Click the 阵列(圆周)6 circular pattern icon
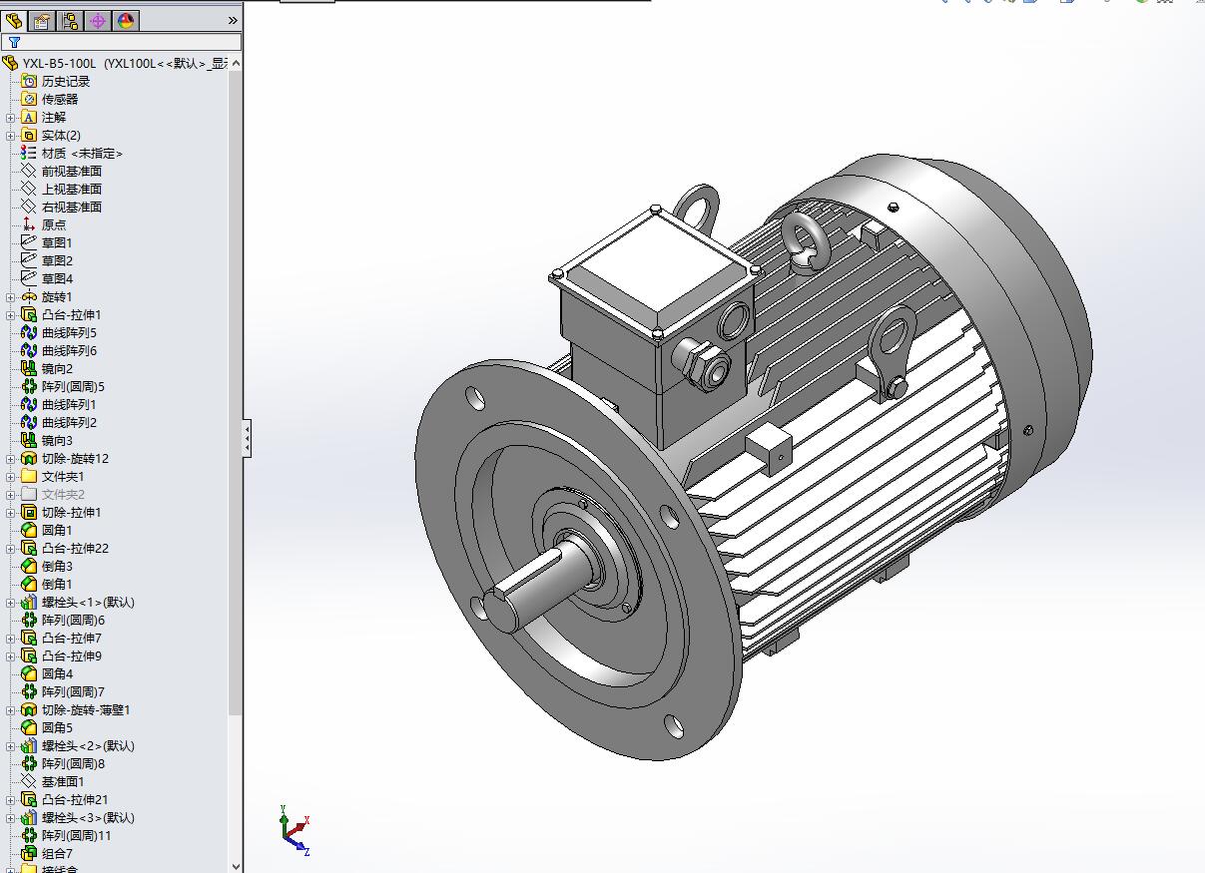 point(29,620)
